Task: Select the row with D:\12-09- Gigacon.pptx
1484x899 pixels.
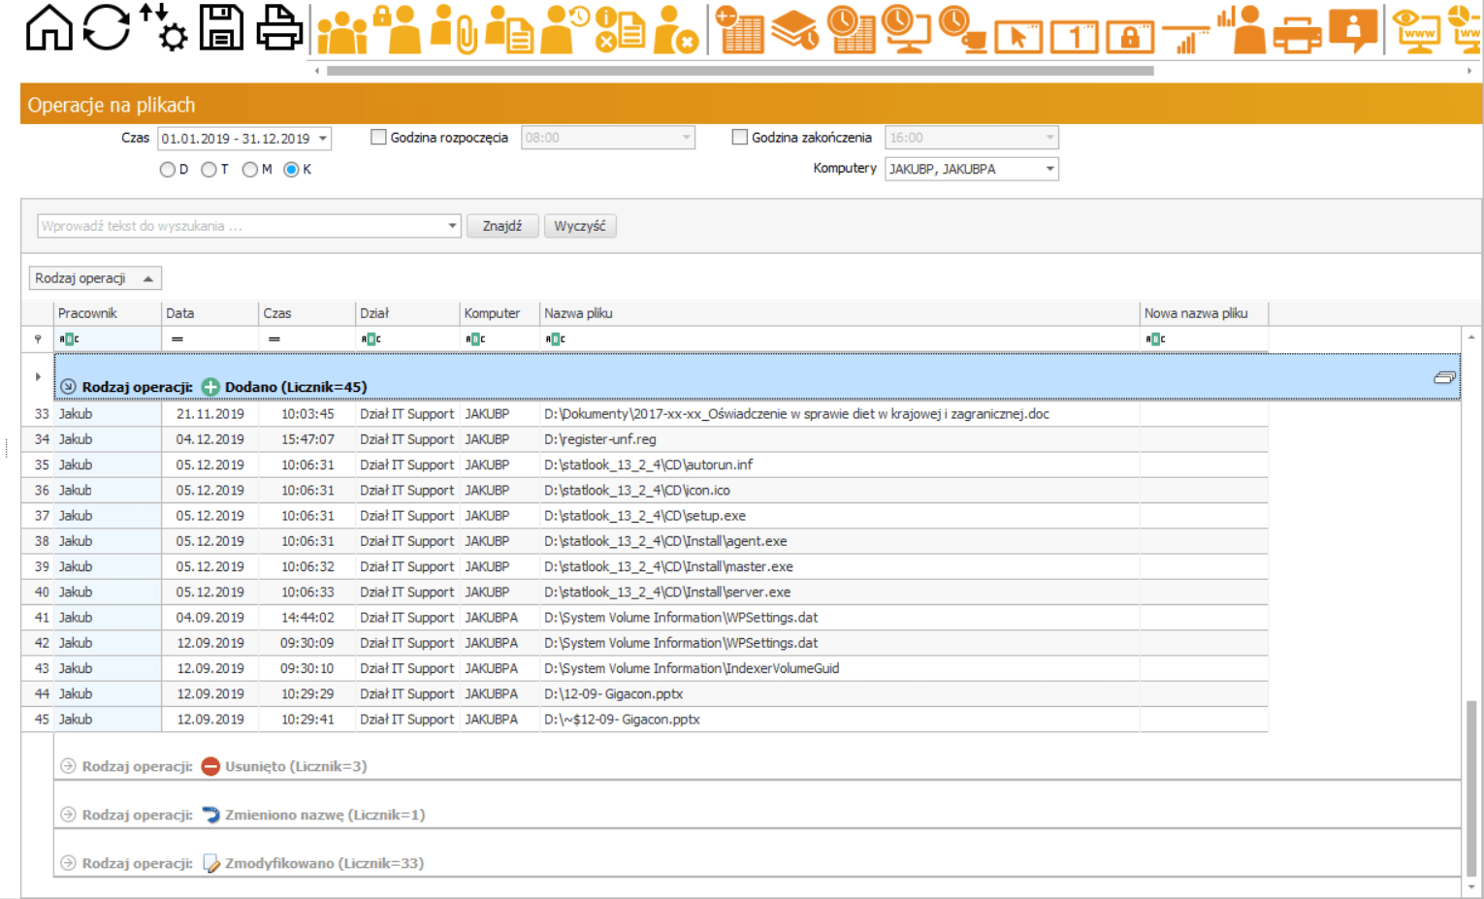Action: 645,694
